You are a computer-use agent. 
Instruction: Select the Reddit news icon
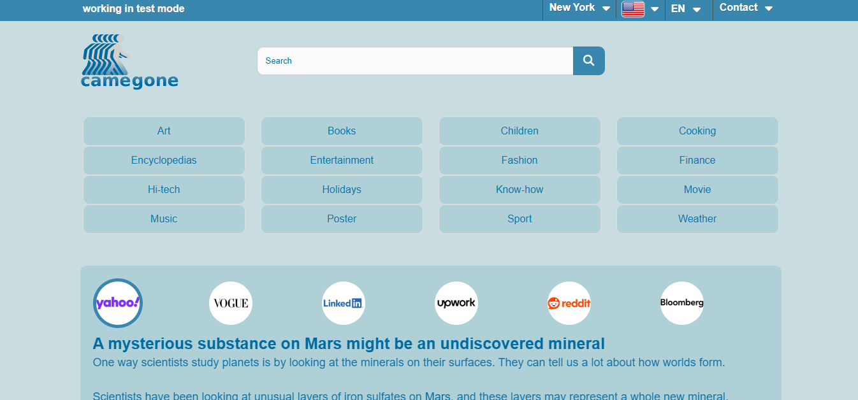pyautogui.click(x=569, y=303)
